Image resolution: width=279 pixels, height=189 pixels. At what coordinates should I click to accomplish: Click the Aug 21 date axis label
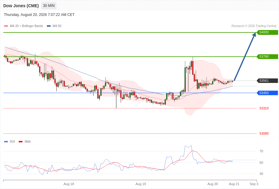pyautogui.click(x=234, y=184)
